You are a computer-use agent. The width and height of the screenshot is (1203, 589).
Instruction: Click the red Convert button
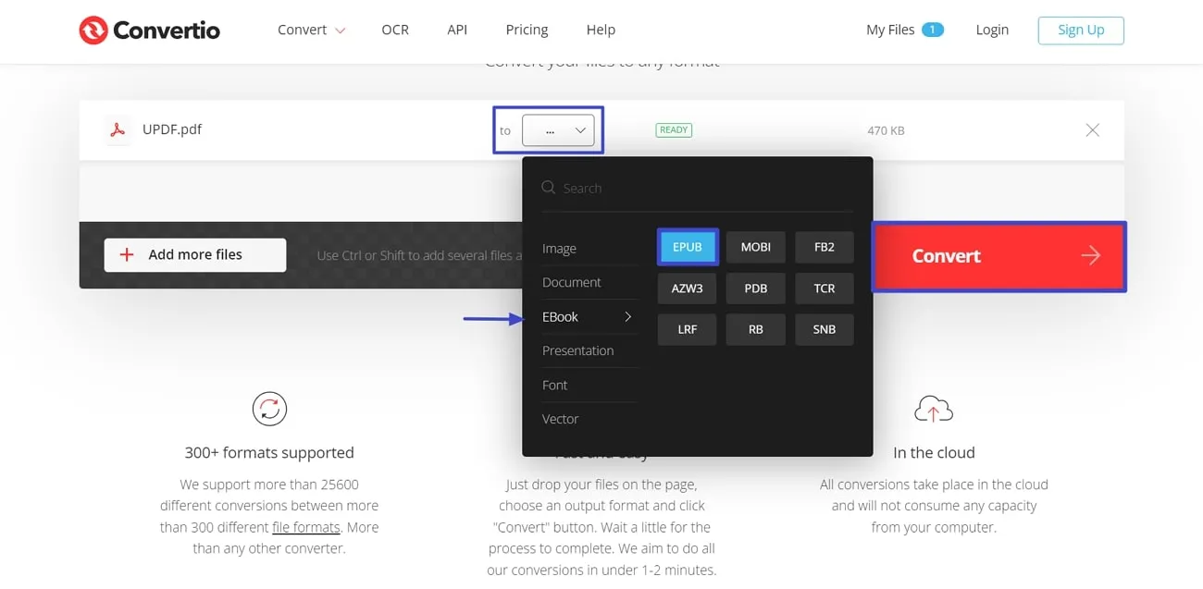pyautogui.click(x=946, y=256)
